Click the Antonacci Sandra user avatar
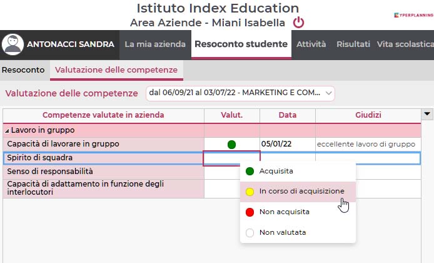Image resolution: width=434 pixels, height=263 pixels. point(13,44)
